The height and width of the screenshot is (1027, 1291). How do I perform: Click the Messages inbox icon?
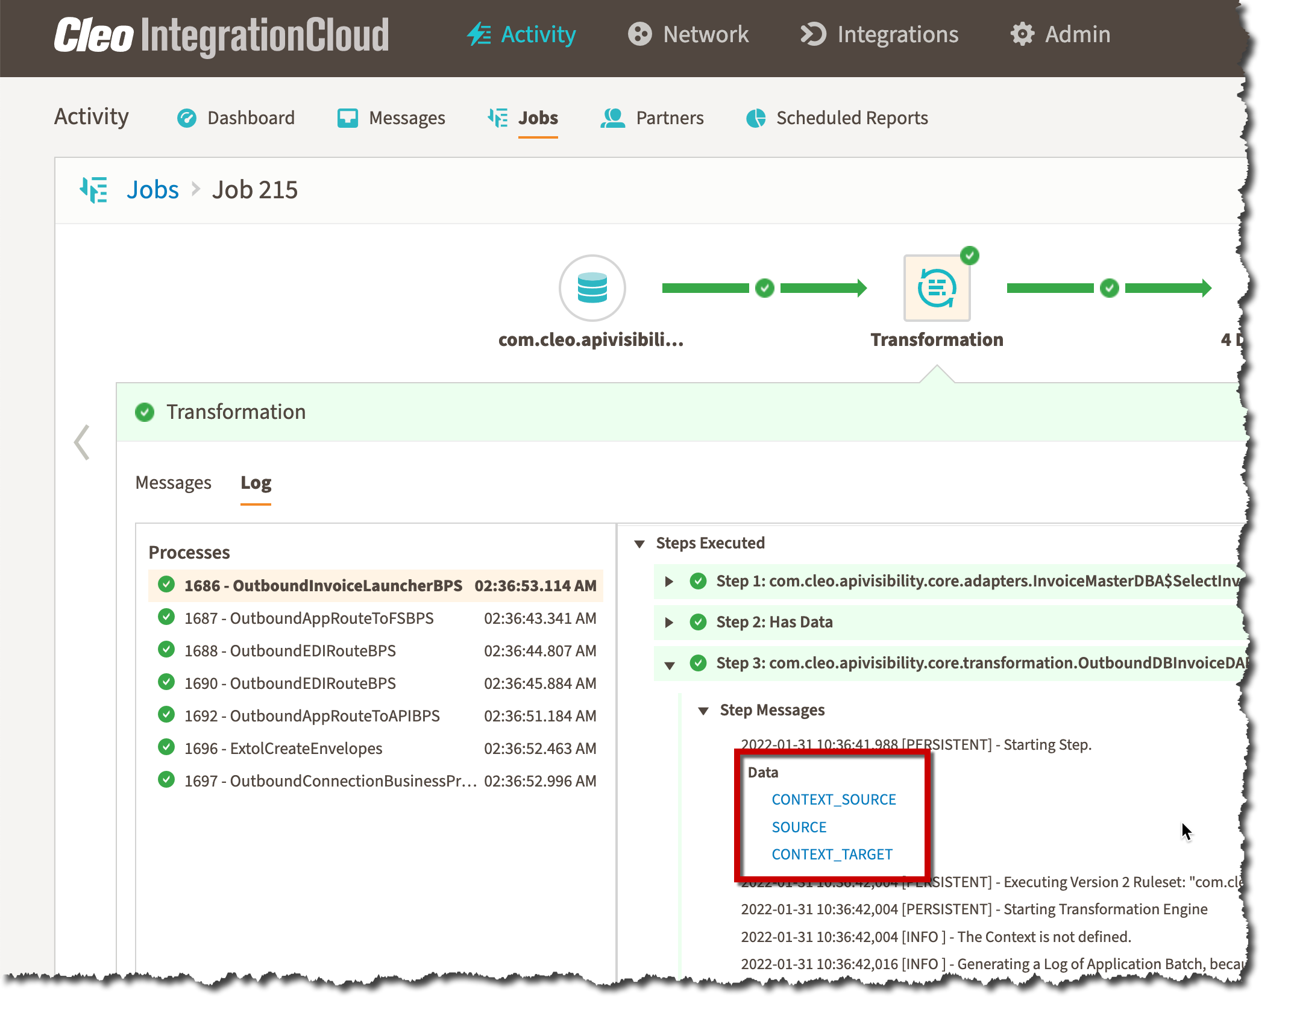point(348,118)
